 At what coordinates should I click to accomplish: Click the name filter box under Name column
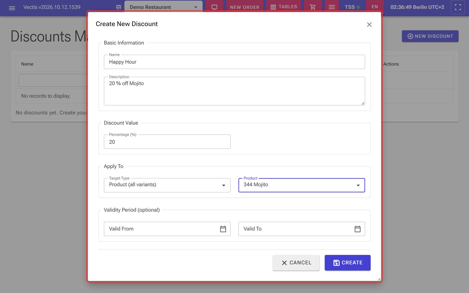coord(53,80)
